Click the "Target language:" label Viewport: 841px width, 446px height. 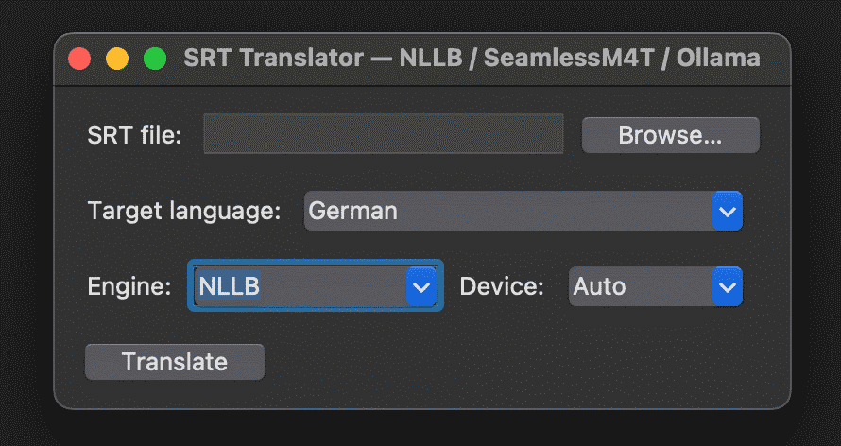[x=184, y=211]
